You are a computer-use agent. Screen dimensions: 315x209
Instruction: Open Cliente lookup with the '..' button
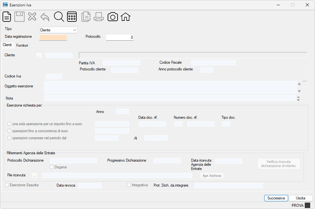click(39, 55)
